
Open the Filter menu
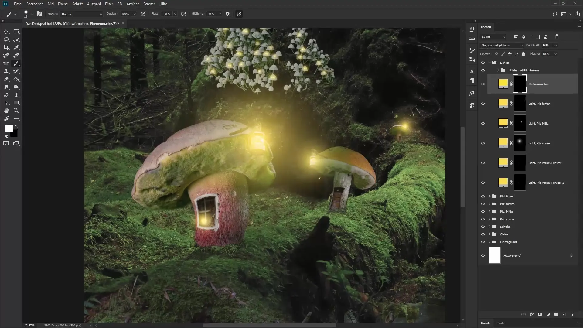[109, 4]
